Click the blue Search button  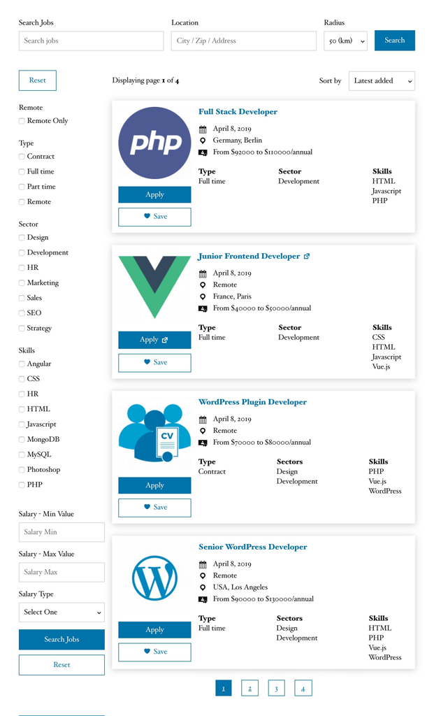click(x=394, y=41)
